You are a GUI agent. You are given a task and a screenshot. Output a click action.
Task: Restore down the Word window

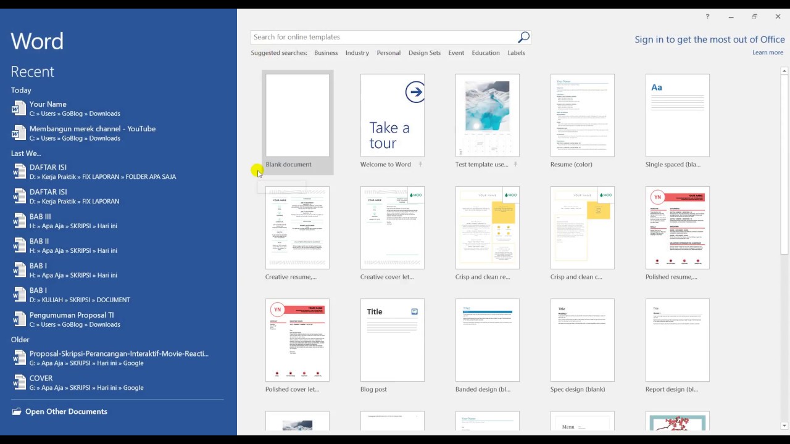pyautogui.click(x=754, y=17)
